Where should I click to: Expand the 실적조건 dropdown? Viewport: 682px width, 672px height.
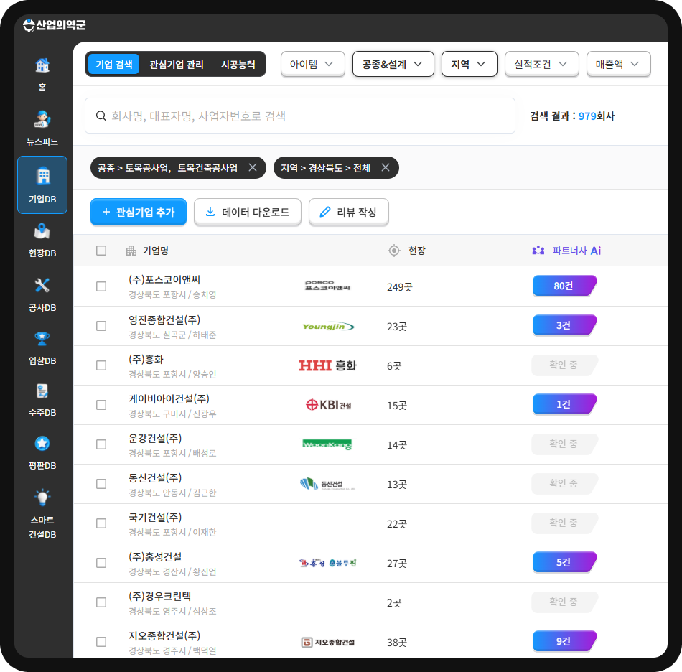pyautogui.click(x=541, y=64)
